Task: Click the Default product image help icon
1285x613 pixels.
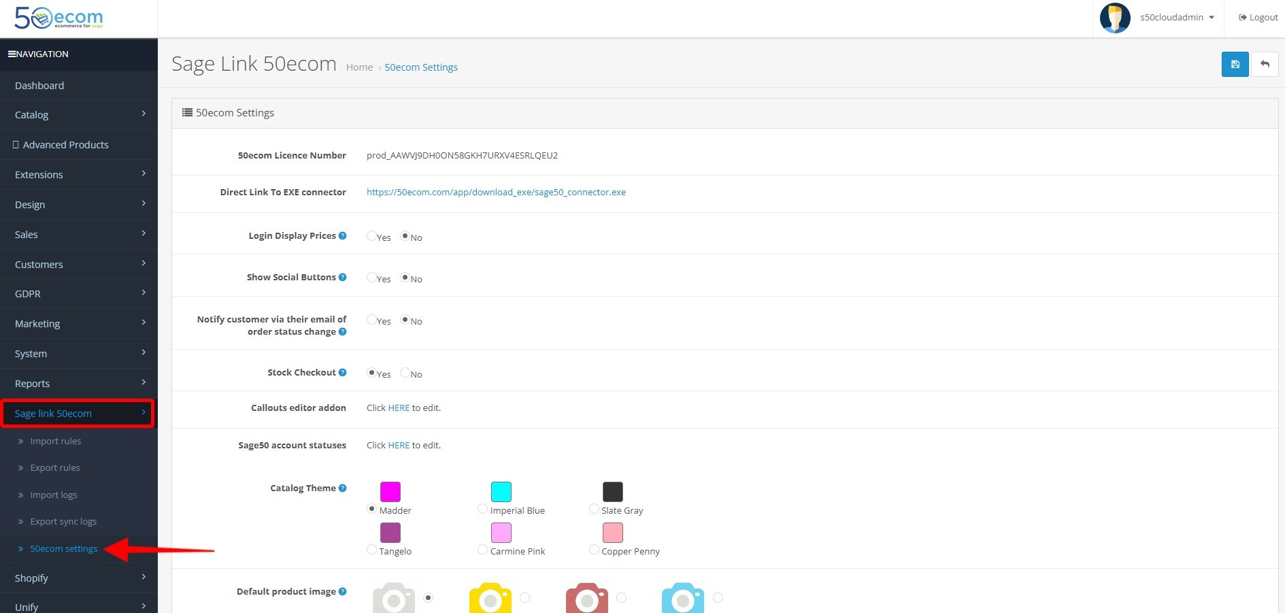Action: pyautogui.click(x=342, y=592)
